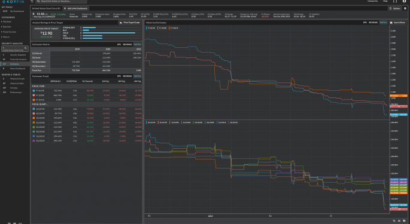Viewport: 410px width, 224px height.
Task: Toggle 1Q 2021E blue swatch in trend table
Action: pos(34,136)
